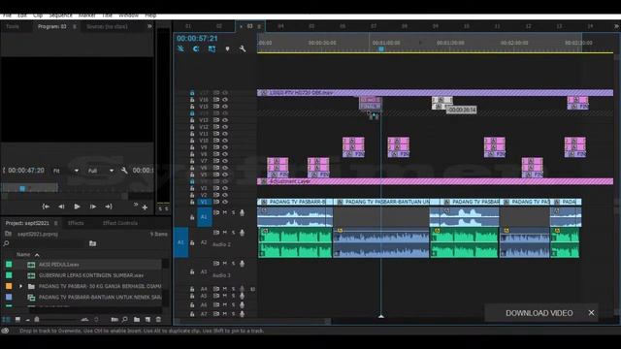Open Program: 03 panel menu
The image size is (621, 349).
pos(75,26)
